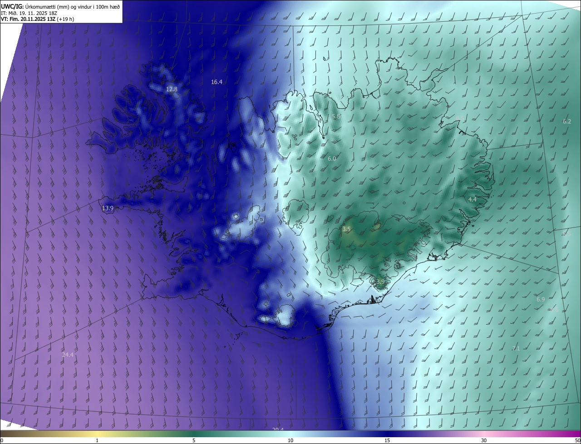Click the colorbar tick label '5'
The image size is (581, 444).
tap(194, 440)
